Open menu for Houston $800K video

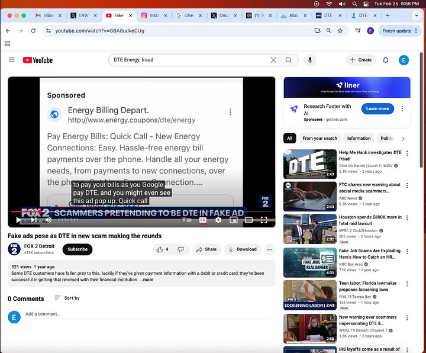(x=407, y=218)
